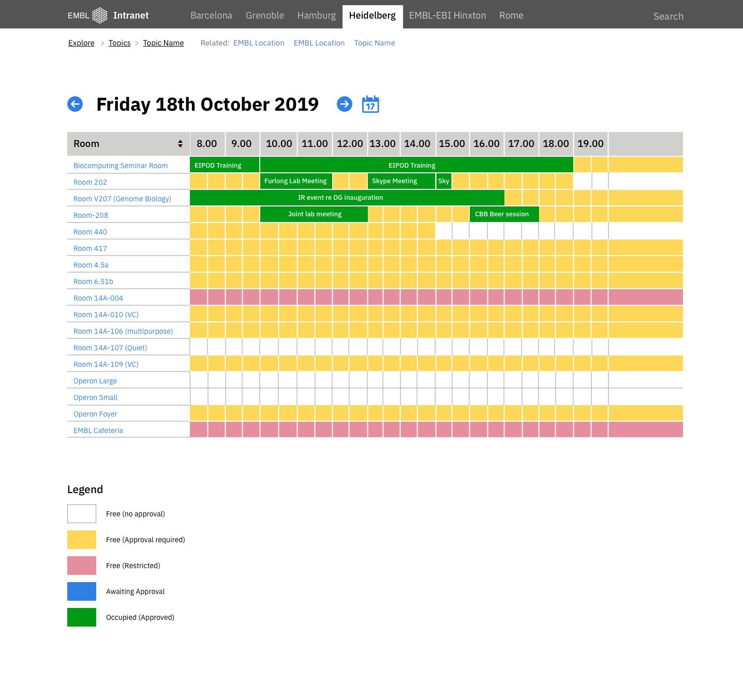The image size is (743, 683).
Task: Click the blue Awaiting Approval legend swatch
Action: pos(82,591)
